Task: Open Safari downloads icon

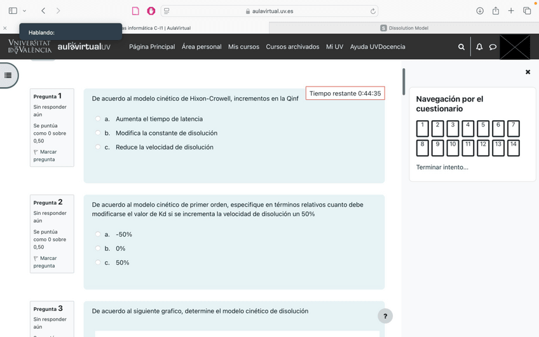Action: click(480, 11)
